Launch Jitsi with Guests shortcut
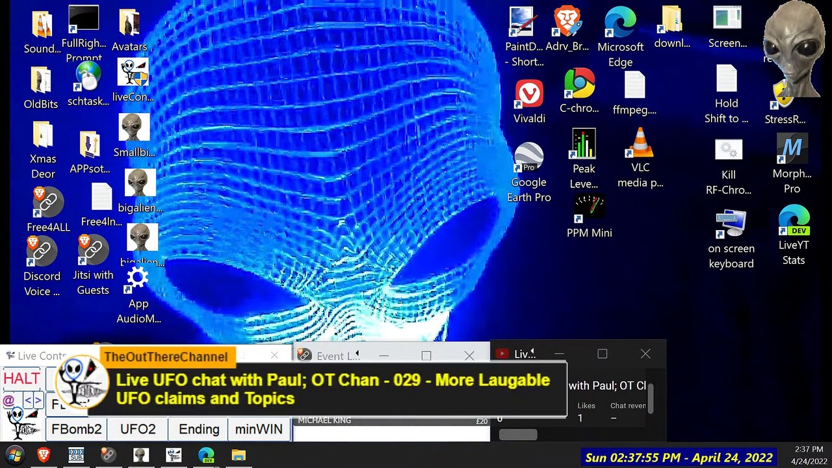832x468 pixels. (x=93, y=265)
